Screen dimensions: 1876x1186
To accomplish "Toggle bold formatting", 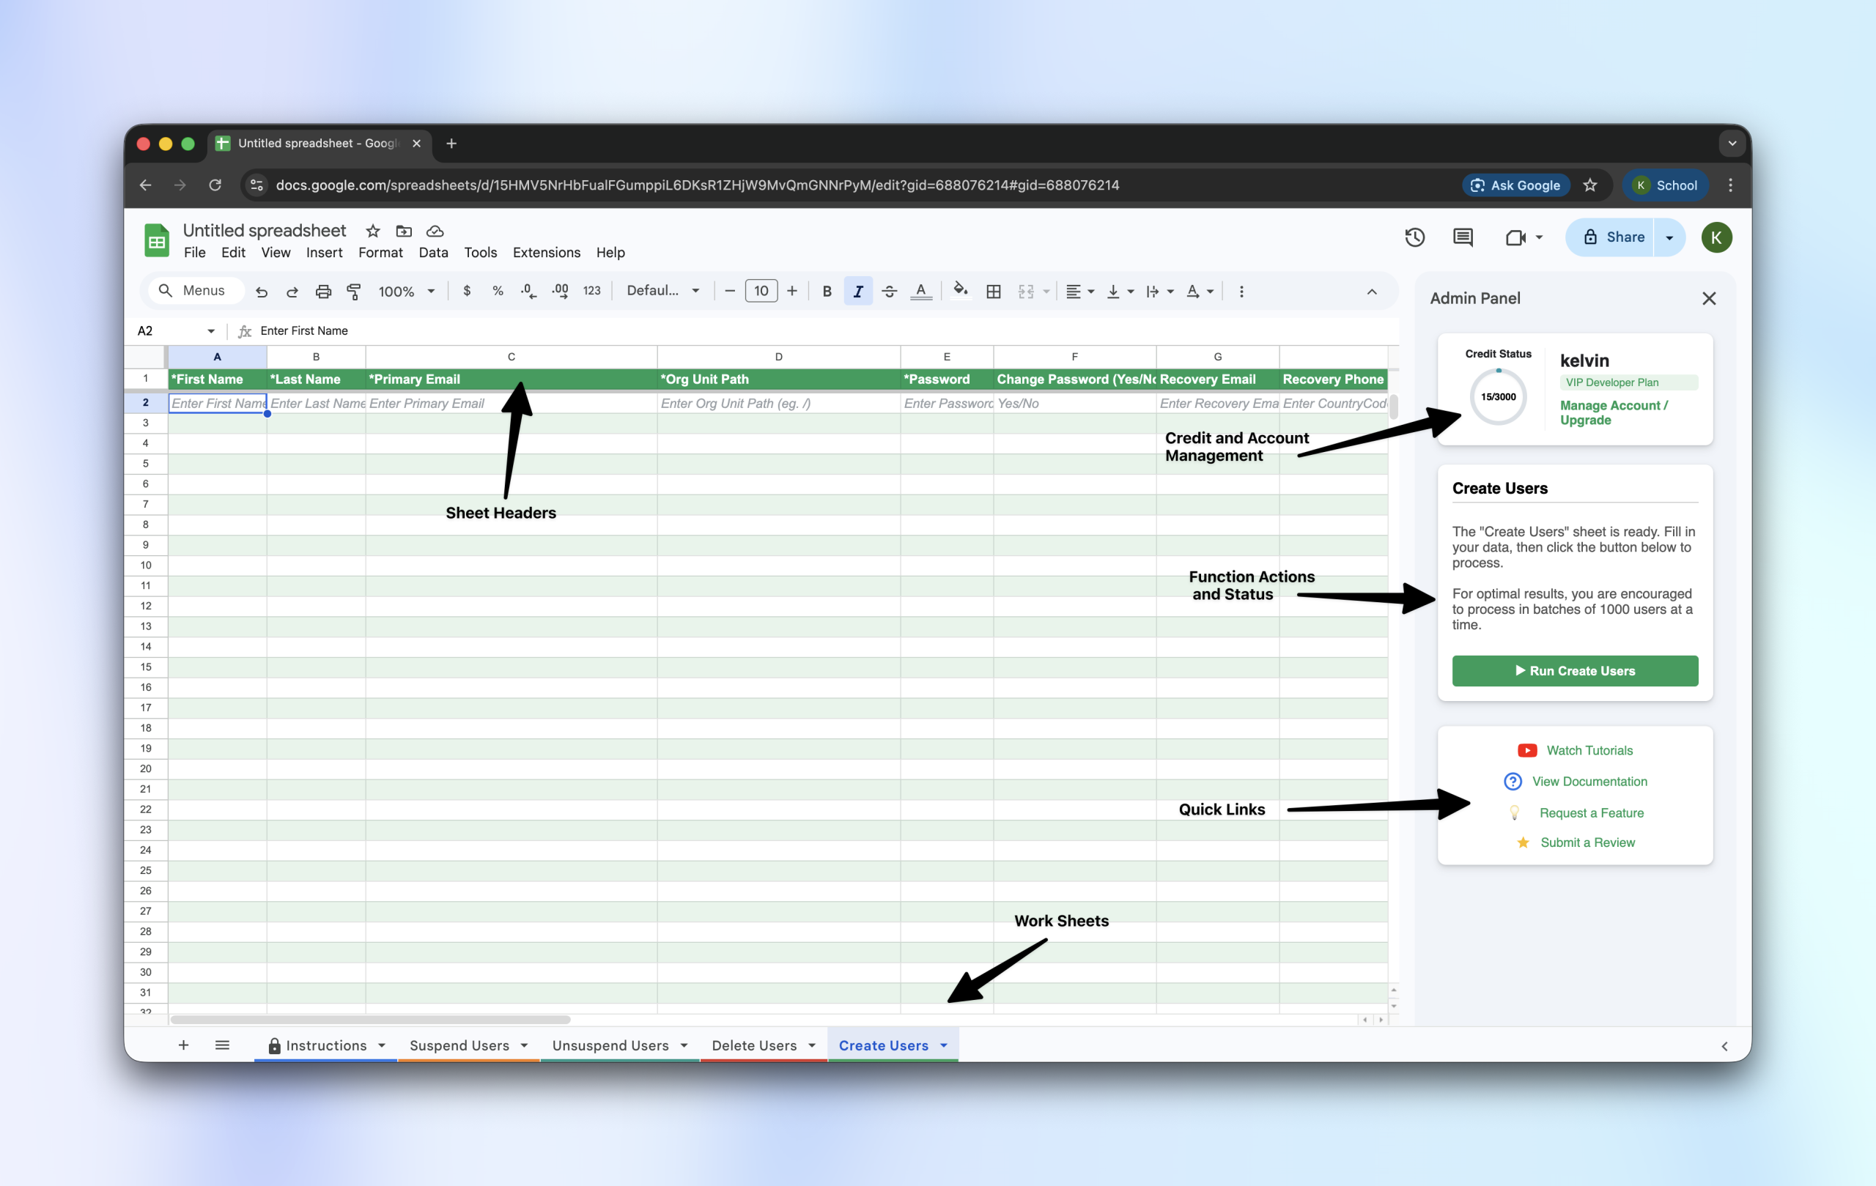I will click(827, 292).
